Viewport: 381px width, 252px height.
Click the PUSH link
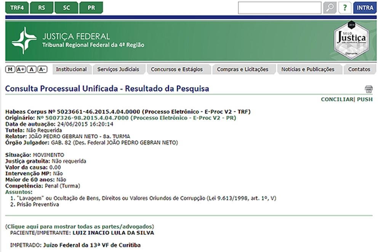365,99
